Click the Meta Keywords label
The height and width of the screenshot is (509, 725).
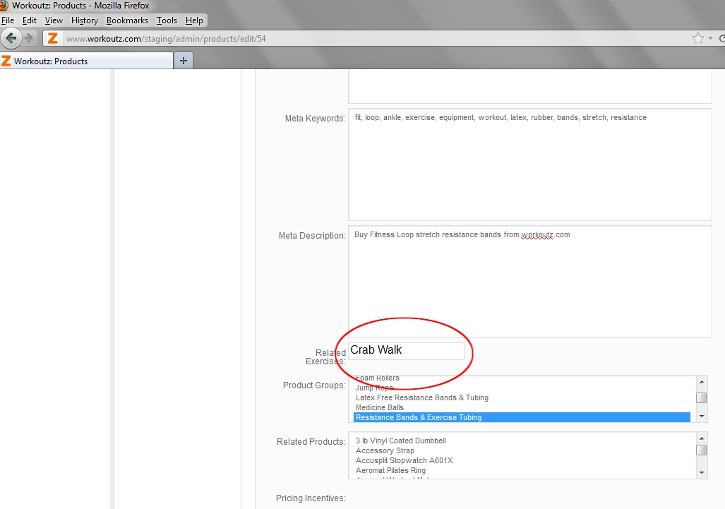316,119
